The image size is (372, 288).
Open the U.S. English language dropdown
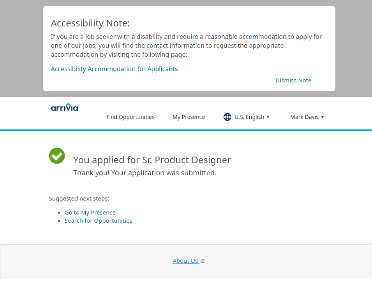point(249,117)
